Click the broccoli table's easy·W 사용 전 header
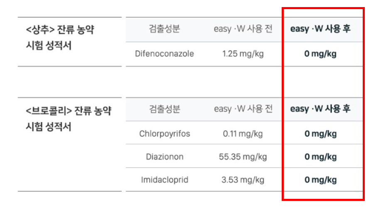Screen dimensions: 376x208 coord(243,109)
